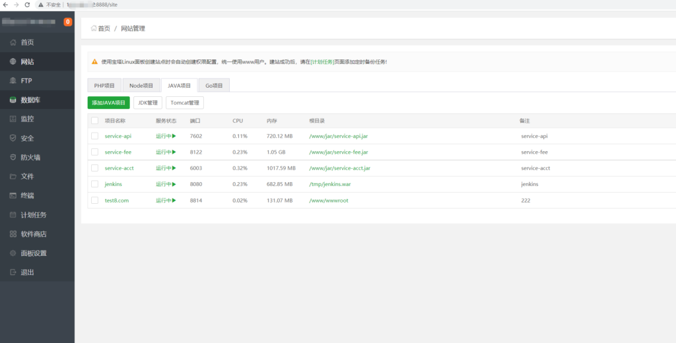Click 运行中 status of service-acct

coord(166,168)
